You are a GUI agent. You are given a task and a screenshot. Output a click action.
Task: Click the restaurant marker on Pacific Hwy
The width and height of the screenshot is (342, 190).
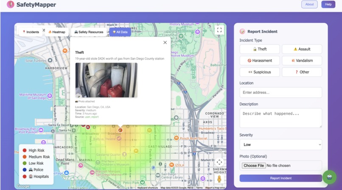click(65, 51)
